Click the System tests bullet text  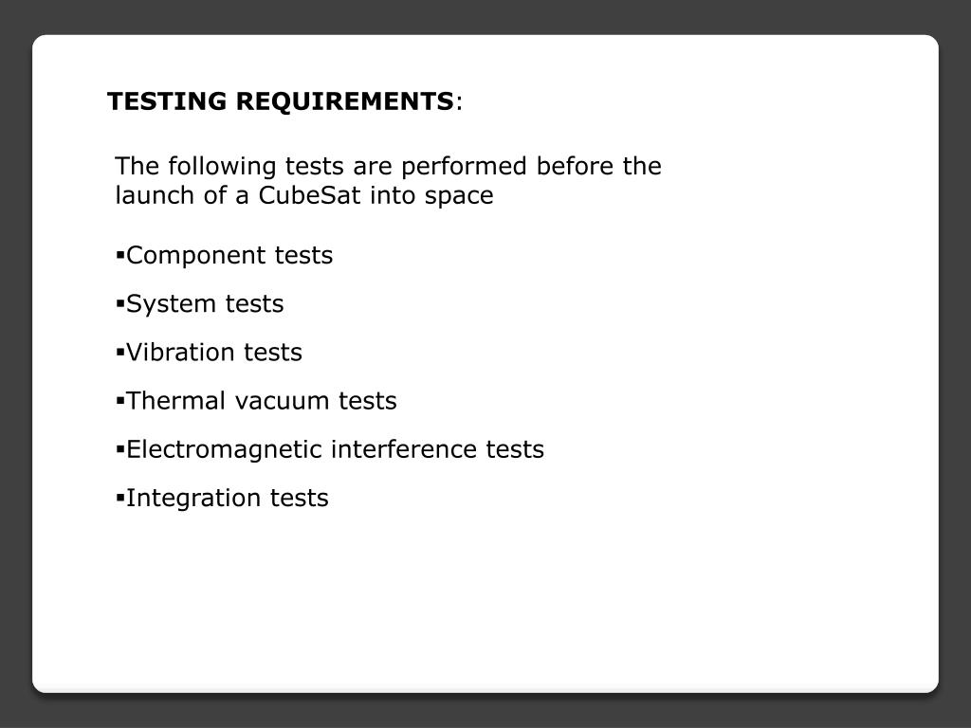(x=205, y=304)
